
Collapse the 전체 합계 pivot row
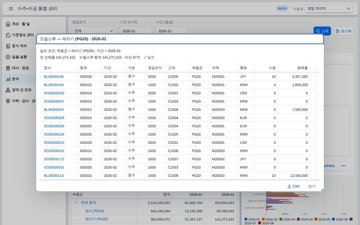76,203
